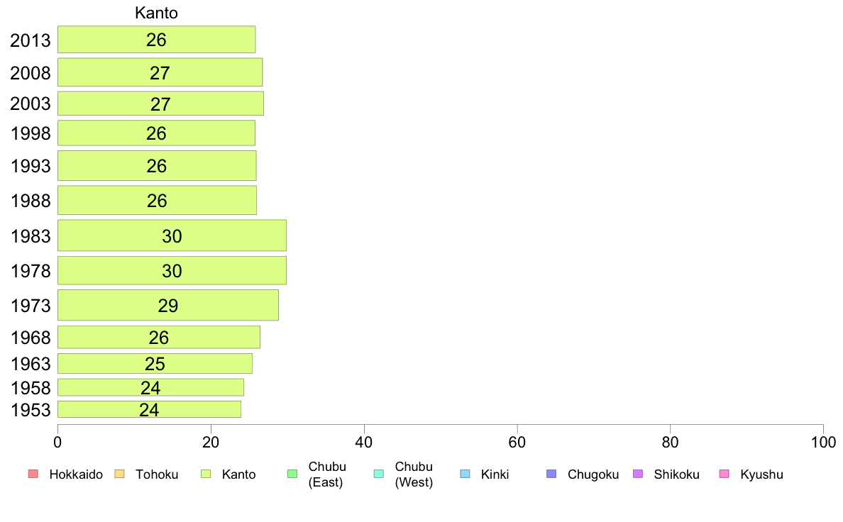This screenshot has height=522, width=843.
Task: Select the Chubu (East) legend swatch
Action: [292, 474]
